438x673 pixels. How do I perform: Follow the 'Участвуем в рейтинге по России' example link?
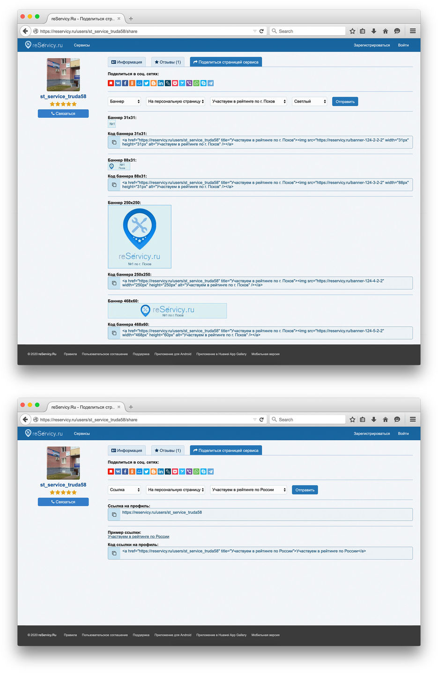point(138,537)
